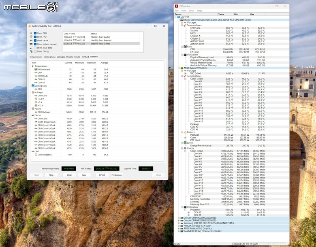316x247 pixels.
Task: Click the fan icon beside Fans in HWMonitor
Action: coord(185,47)
